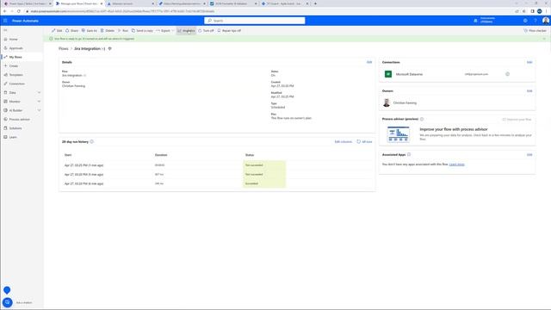The width and height of the screenshot is (551, 310).
Task: Click the 28-day run history info icon
Action: (92, 141)
